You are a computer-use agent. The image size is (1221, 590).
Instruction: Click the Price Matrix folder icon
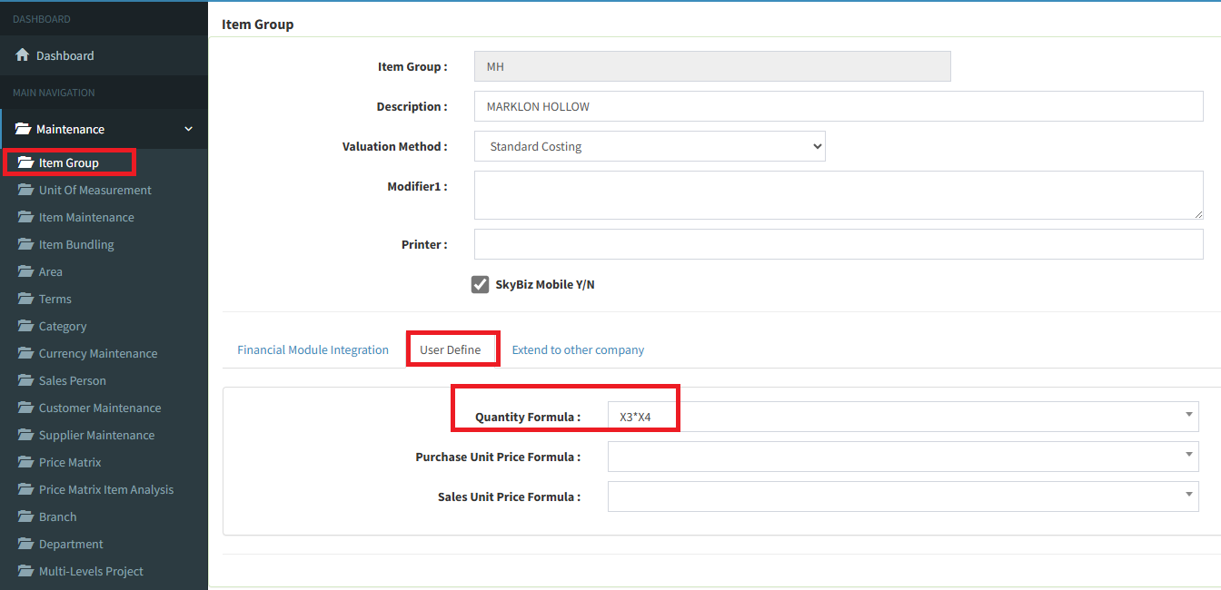pos(25,462)
